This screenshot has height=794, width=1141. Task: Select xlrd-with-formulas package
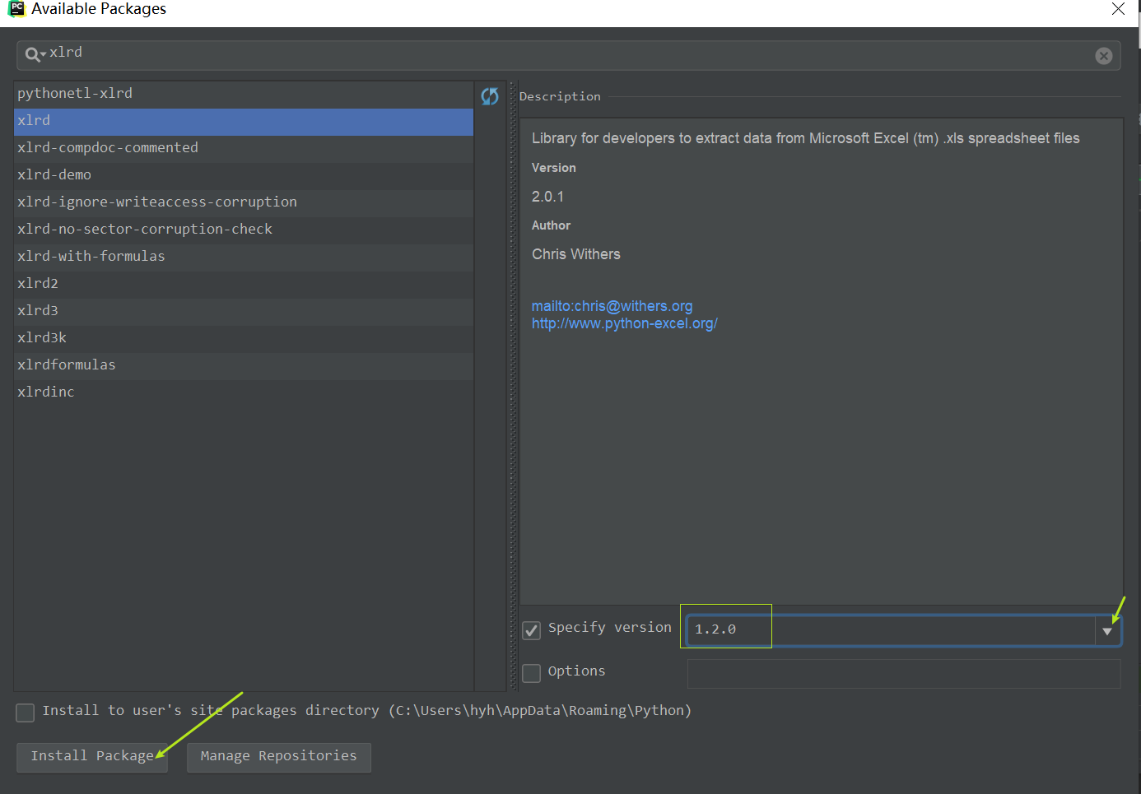tap(244, 257)
